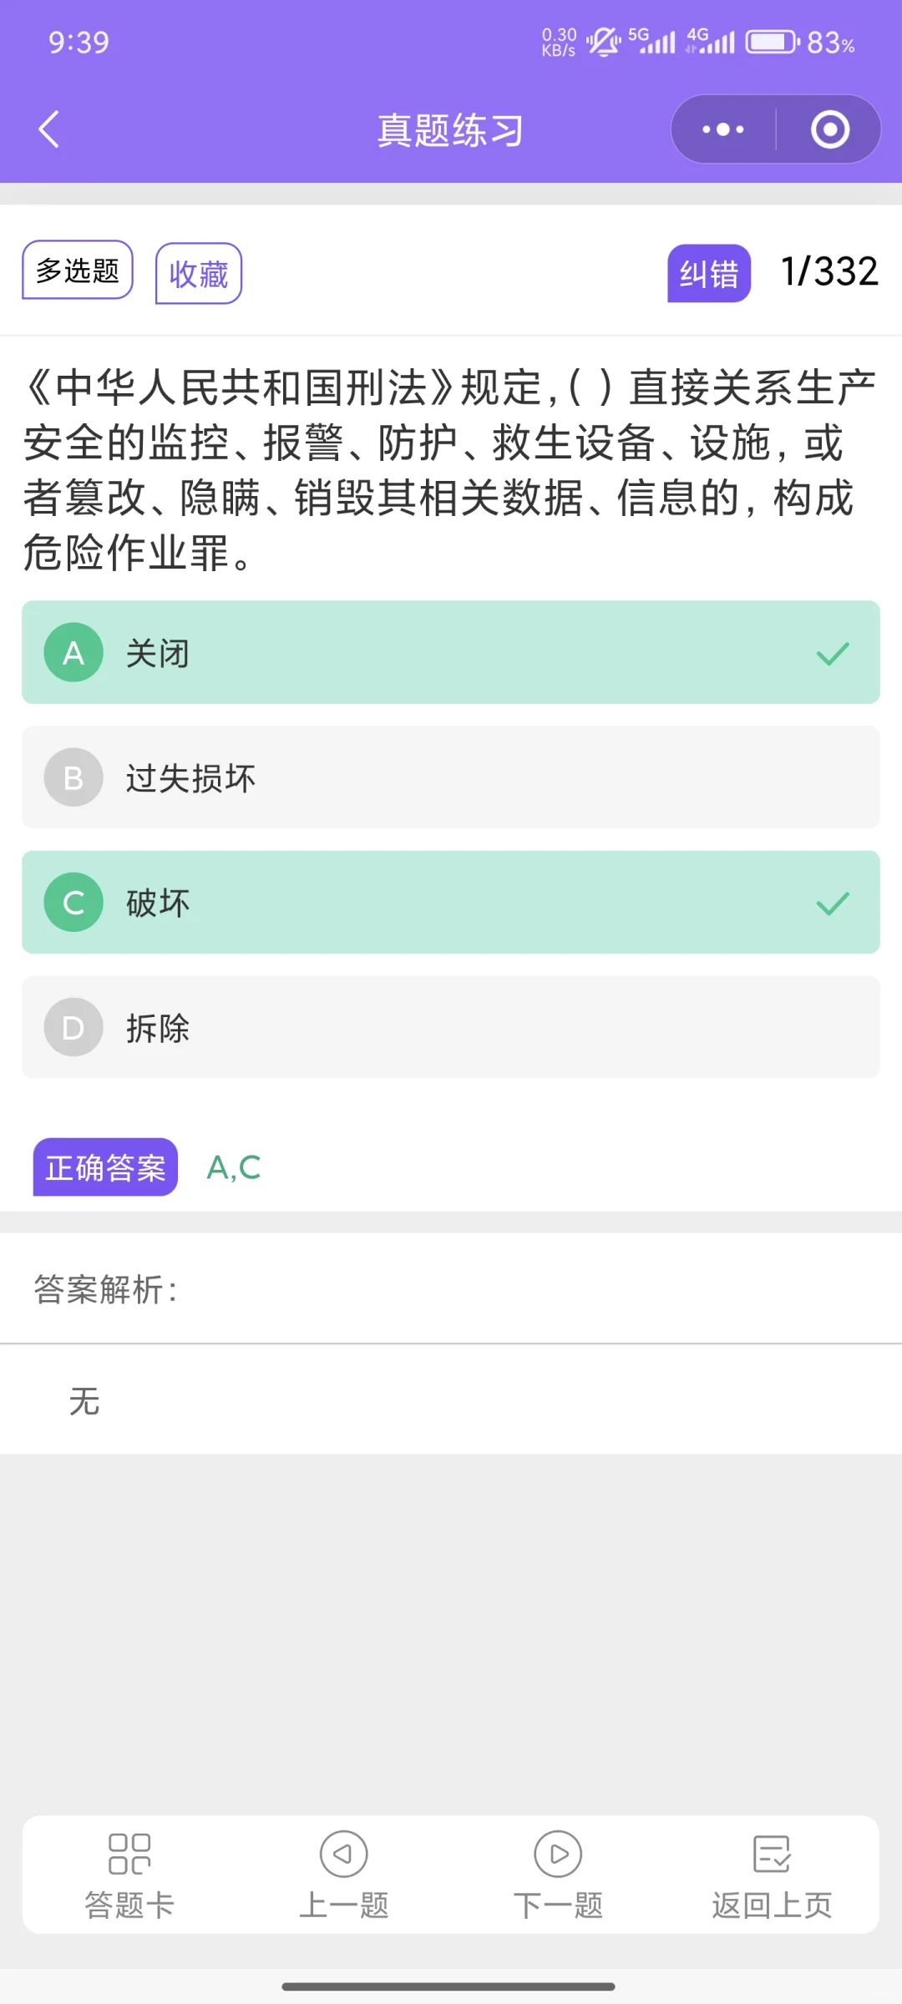The height and width of the screenshot is (2004, 902).
Task: Tap the 多选题 question type tag
Action: (78, 270)
